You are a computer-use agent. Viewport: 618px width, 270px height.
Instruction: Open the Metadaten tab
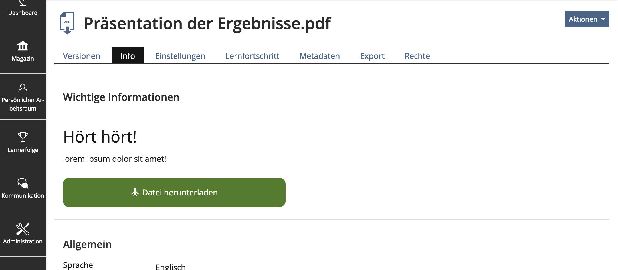tap(320, 56)
